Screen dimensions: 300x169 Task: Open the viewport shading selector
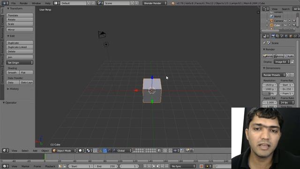[81, 151]
